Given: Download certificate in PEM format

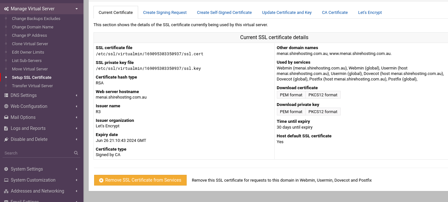Looking at the screenshot, I should pos(291,95).
